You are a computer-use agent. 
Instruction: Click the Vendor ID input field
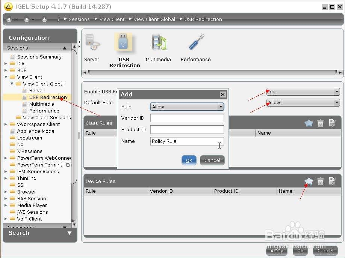(x=187, y=118)
